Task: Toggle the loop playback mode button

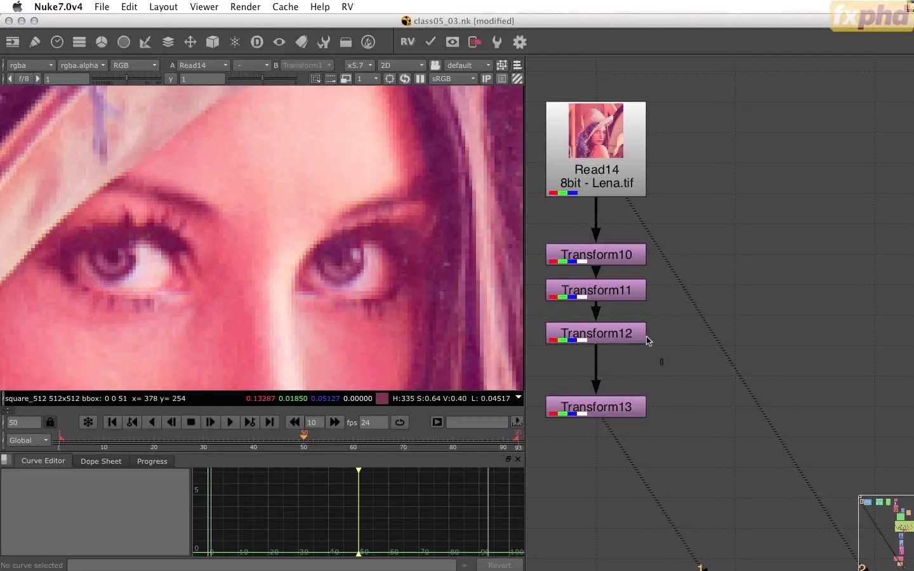Action: 400,423
